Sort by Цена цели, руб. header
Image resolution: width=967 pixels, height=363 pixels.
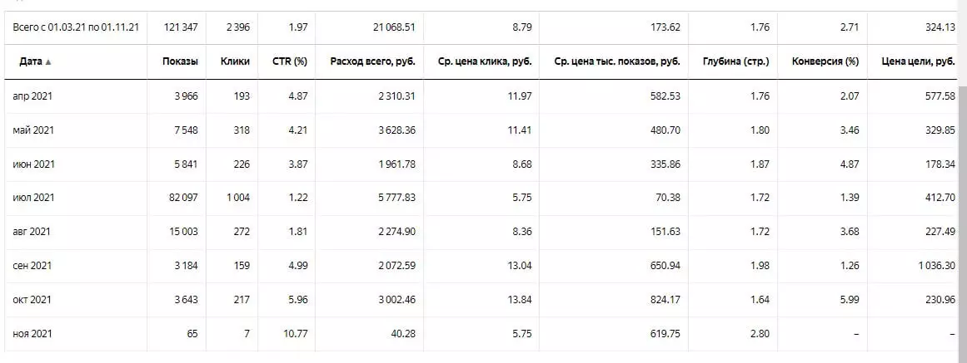tap(917, 61)
